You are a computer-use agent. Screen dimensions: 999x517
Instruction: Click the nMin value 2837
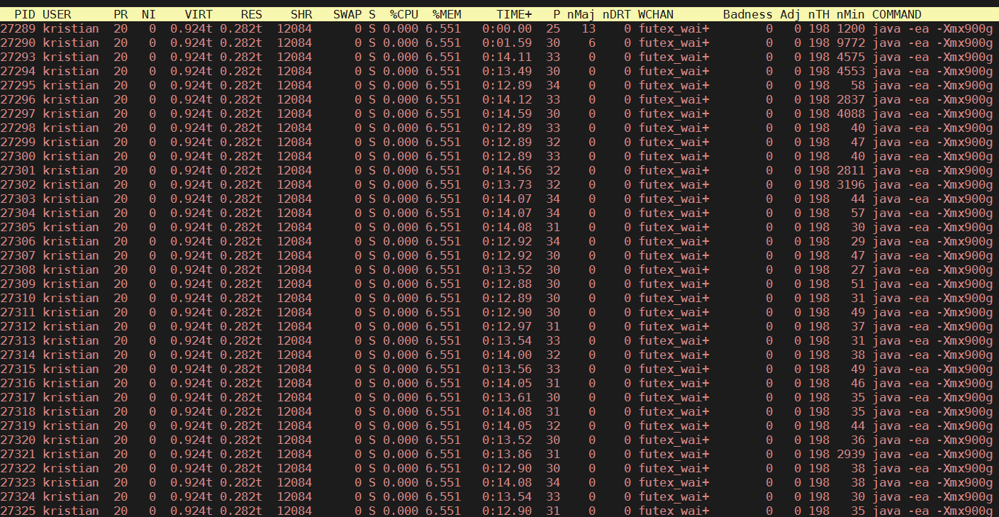851,99
